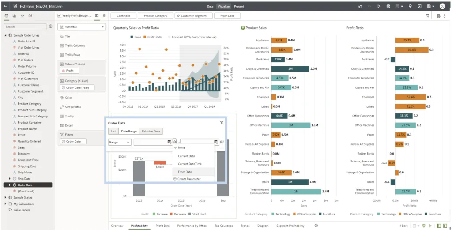The height and width of the screenshot is (230, 452).
Task: Click the Product Category filter button
Action: click(x=155, y=16)
